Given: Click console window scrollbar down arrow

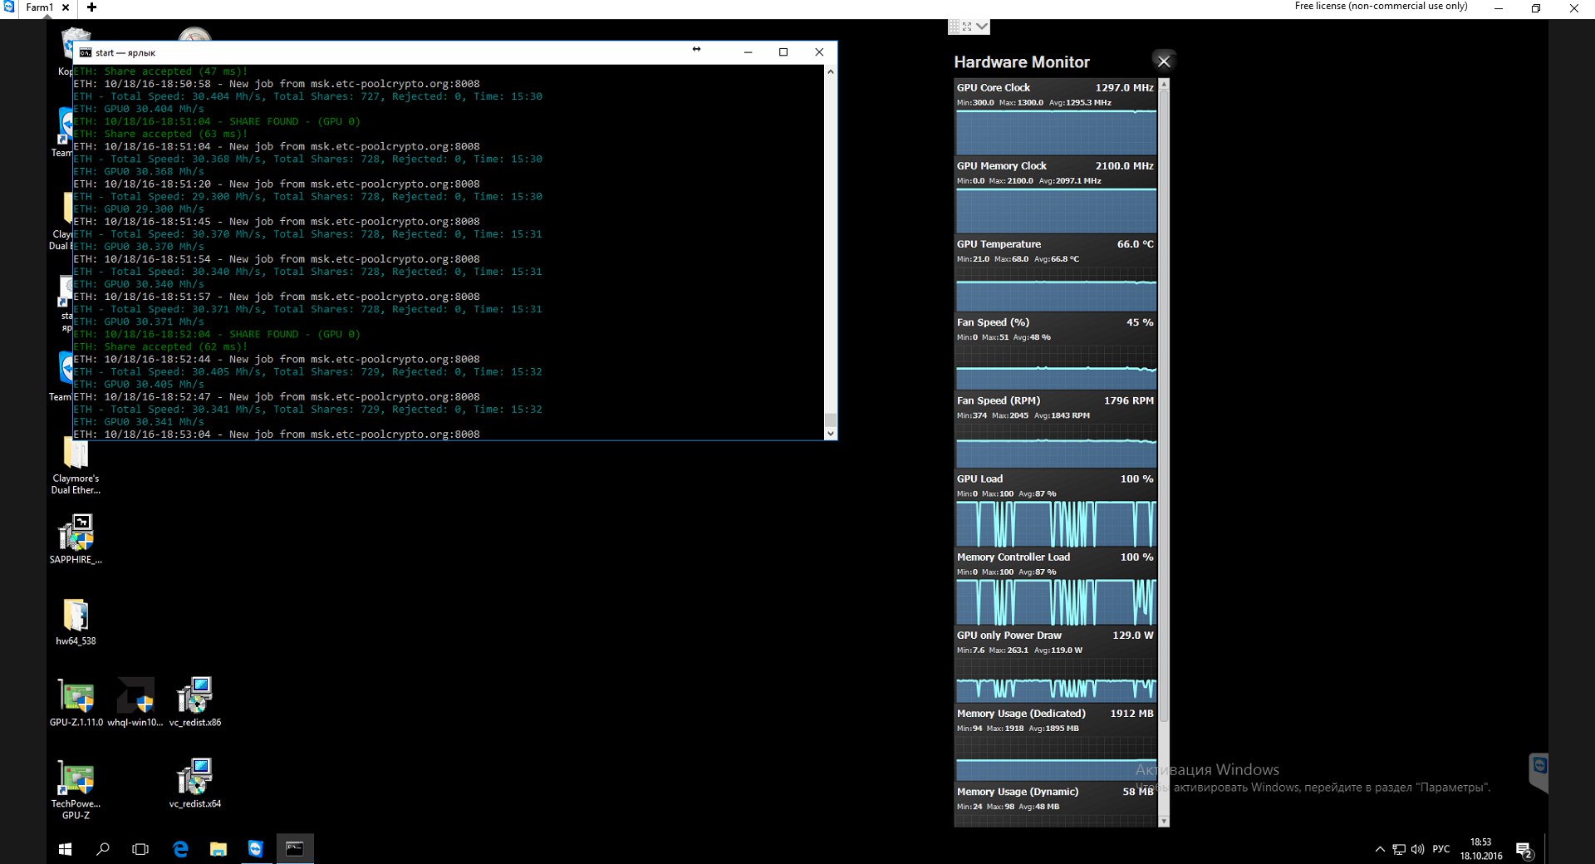Looking at the screenshot, I should (830, 433).
